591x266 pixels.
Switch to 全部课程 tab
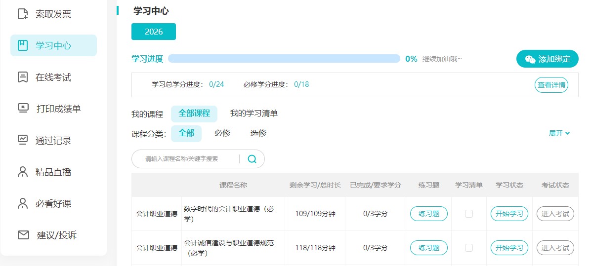point(194,114)
